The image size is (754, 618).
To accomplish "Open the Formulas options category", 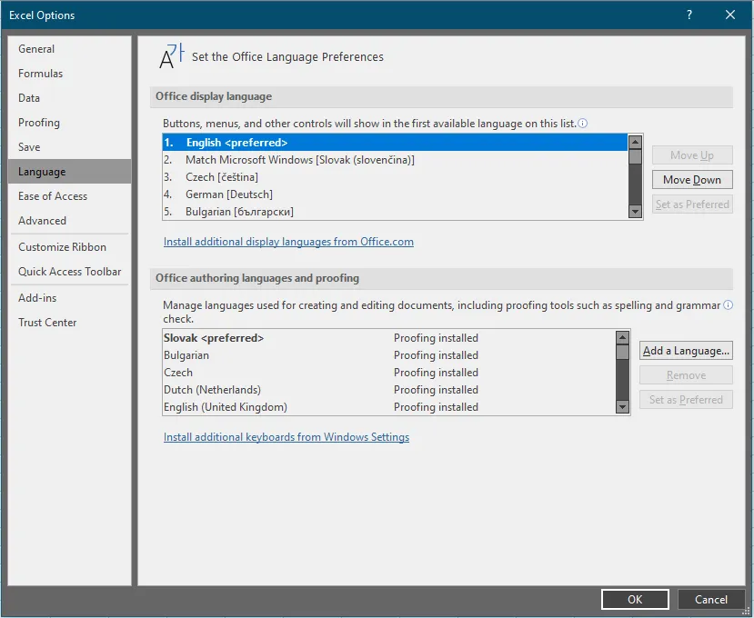I will click(x=69, y=74).
